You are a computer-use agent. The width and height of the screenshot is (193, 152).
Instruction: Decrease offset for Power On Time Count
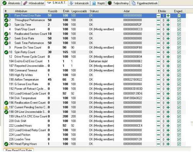click(x=159, y=48)
